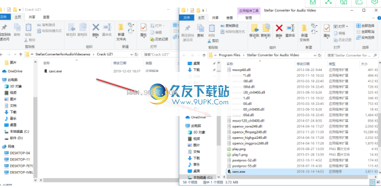381x188 pixels.
Task: Sort by Type (类型) column in Stellar Converter window
Action: coord(332,64)
